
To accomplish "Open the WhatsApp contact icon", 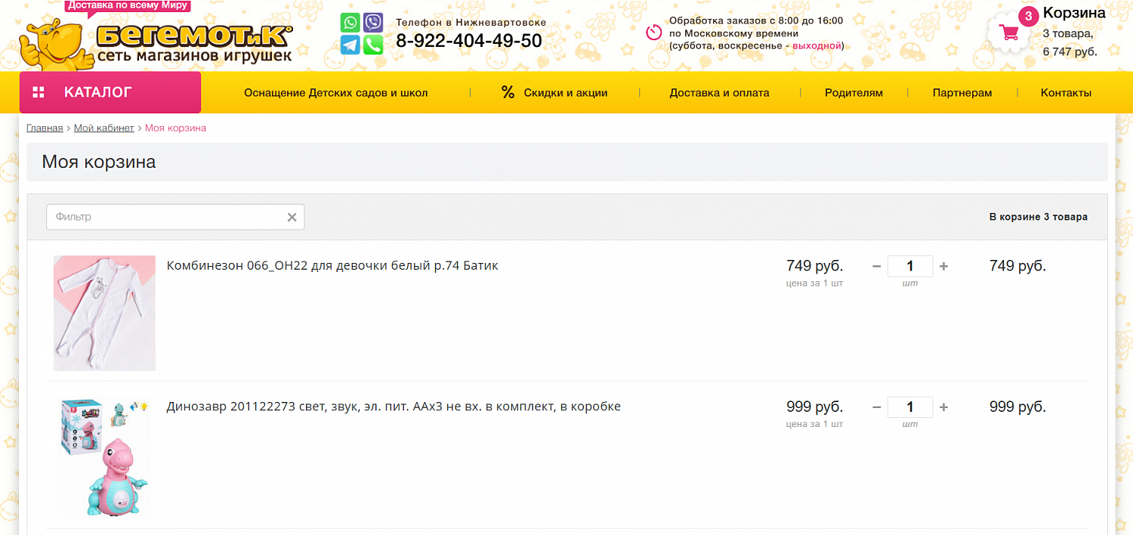I will pyautogui.click(x=350, y=23).
